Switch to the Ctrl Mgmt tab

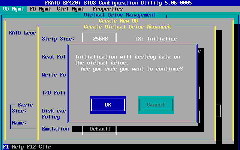tap(70, 9)
